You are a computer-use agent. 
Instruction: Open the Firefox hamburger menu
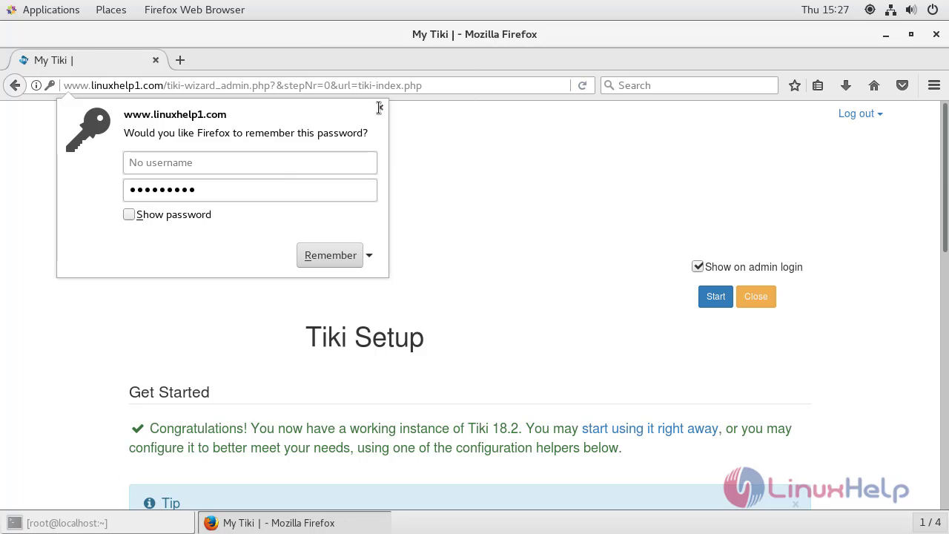point(934,85)
